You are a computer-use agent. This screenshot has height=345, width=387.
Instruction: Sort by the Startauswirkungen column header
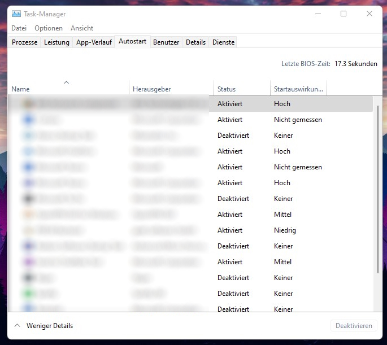coord(298,89)
